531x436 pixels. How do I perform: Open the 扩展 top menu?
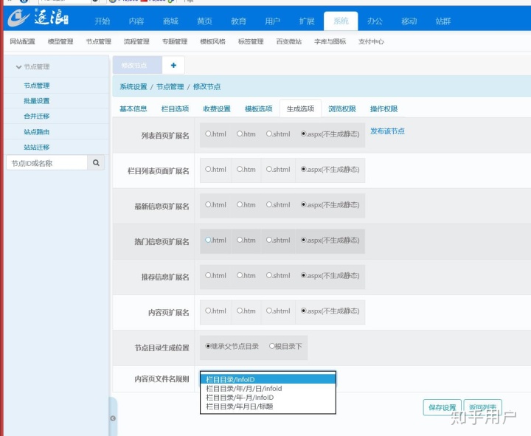[307, 21]
